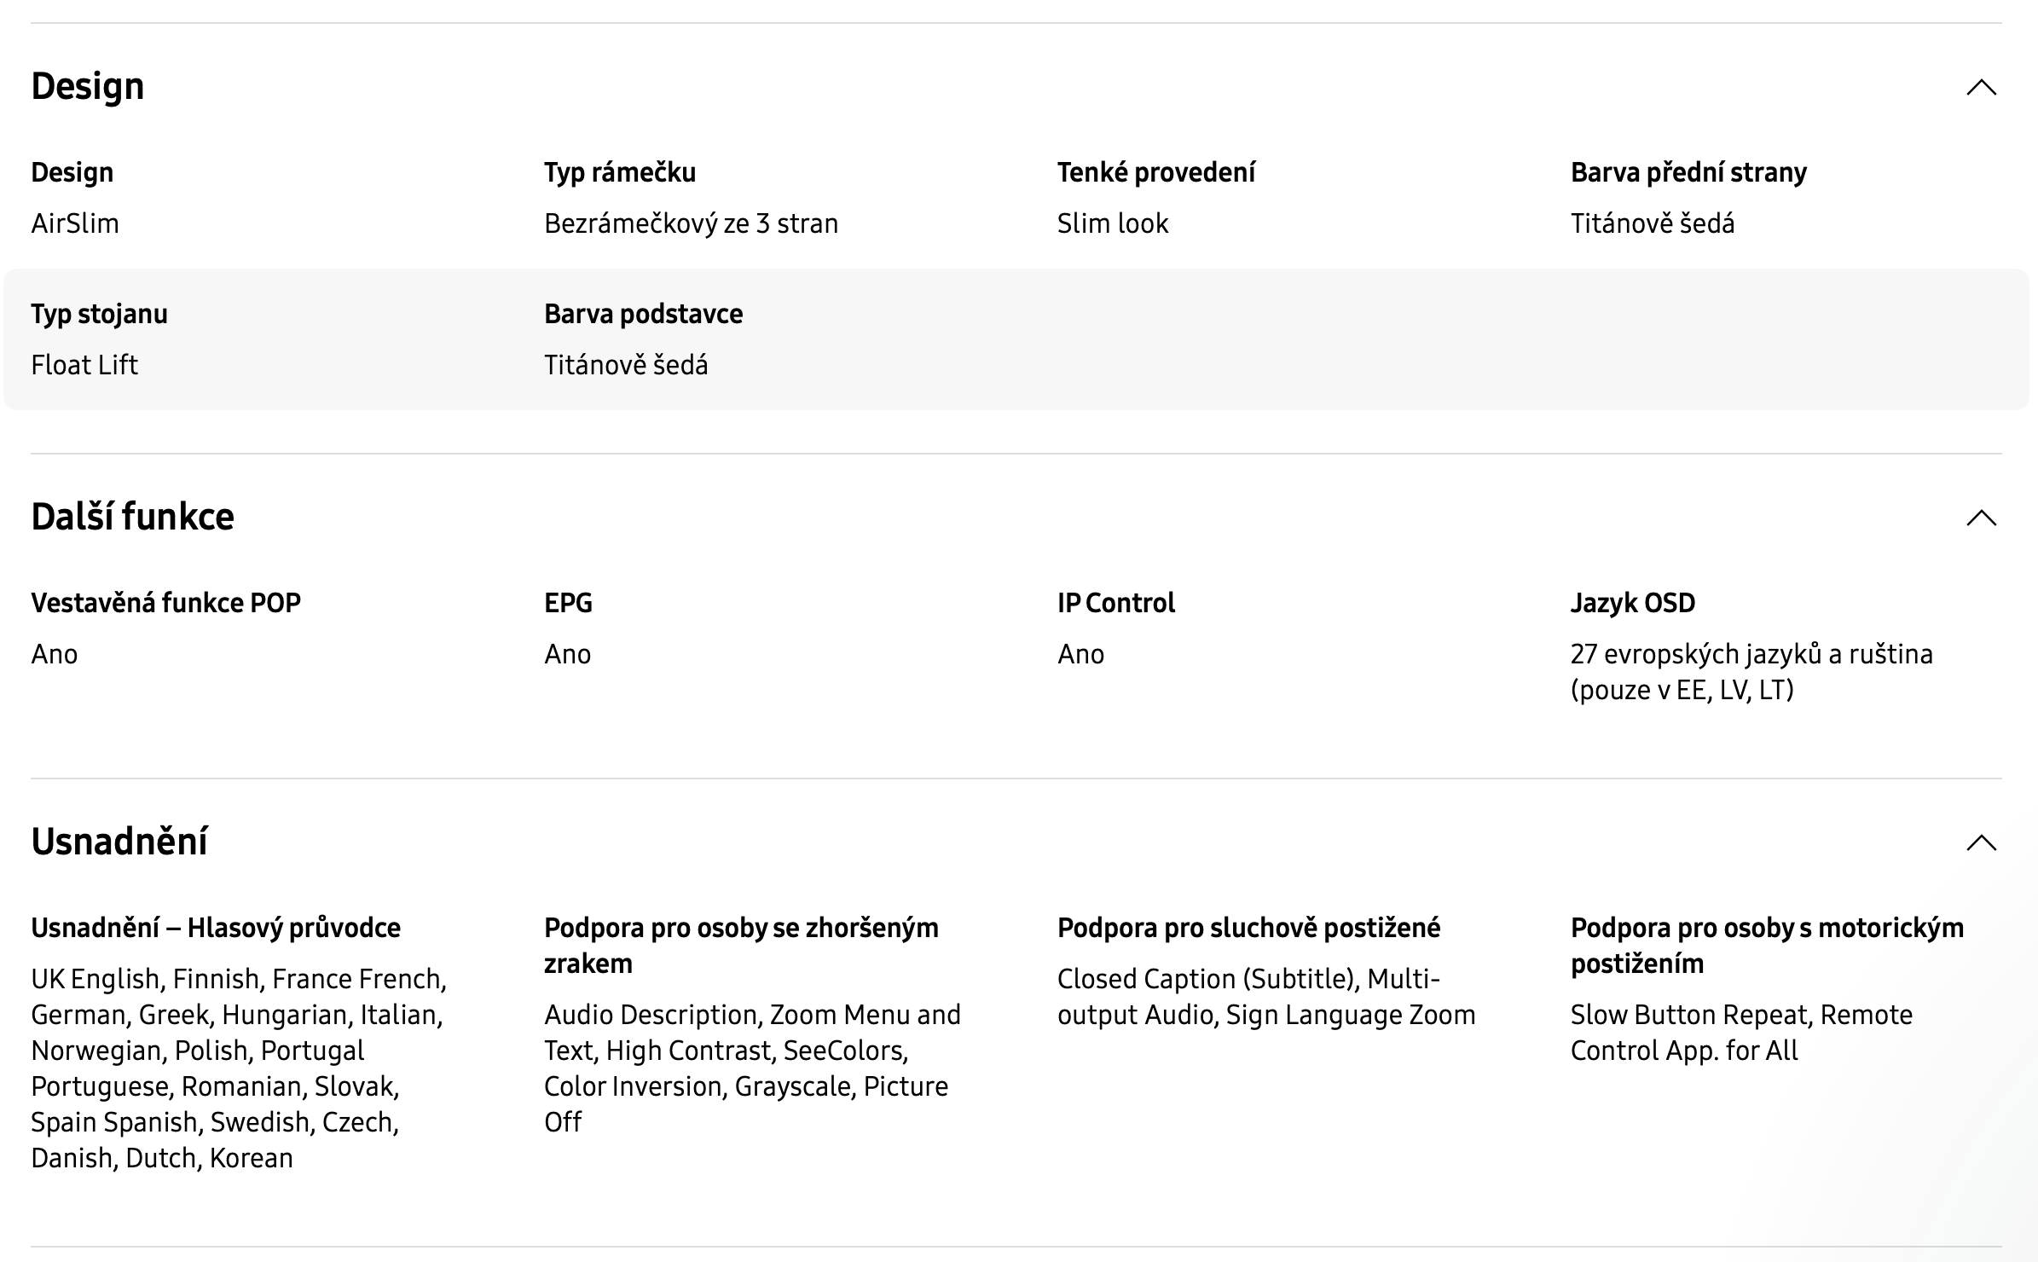Collapse the Usnadnění section chevron

[x=1981, y=842]
